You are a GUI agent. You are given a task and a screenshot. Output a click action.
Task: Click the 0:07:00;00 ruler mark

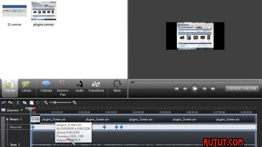219,112
